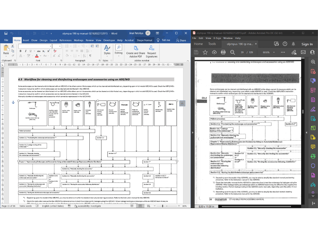Viewport: 318px width, 238px height.
Task: Click the Share button in Word
Action: pyautogui.click(x=181, y=40)
